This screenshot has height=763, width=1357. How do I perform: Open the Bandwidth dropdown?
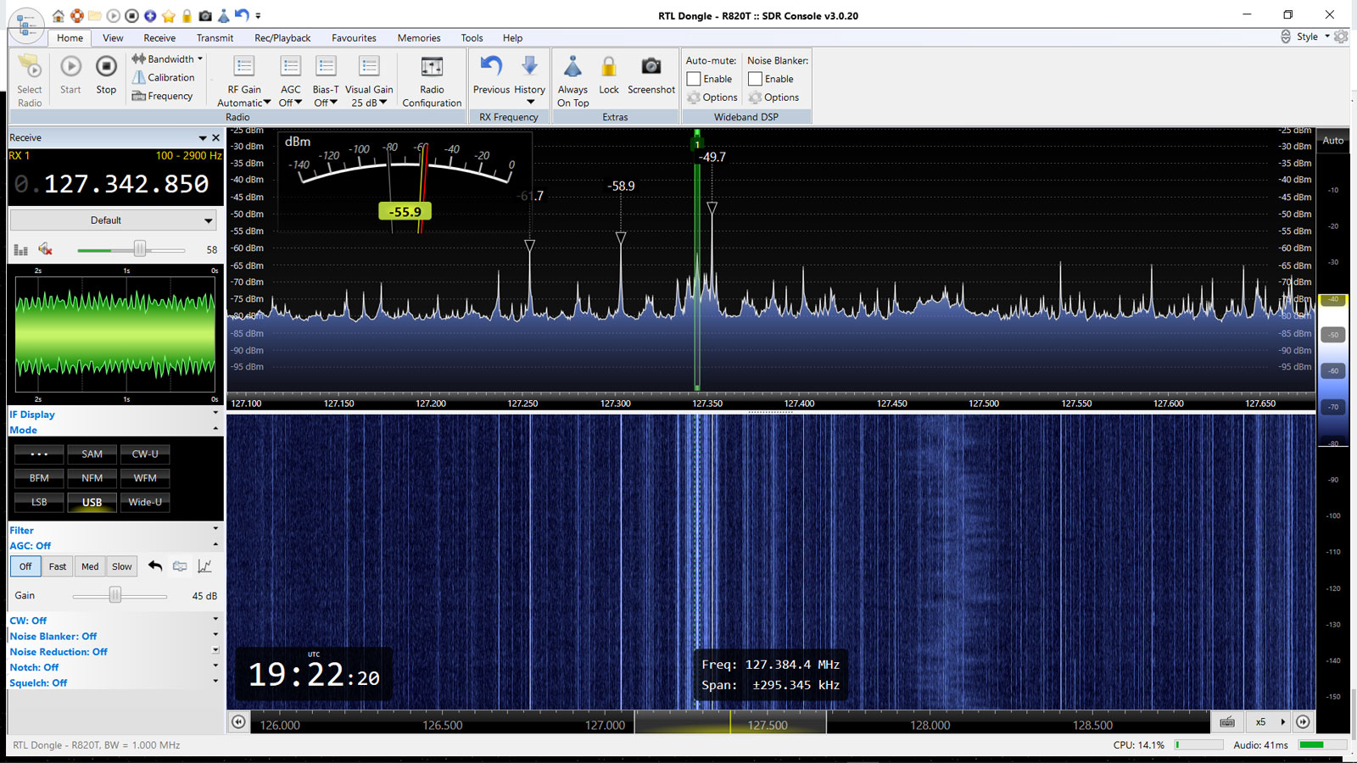pyautogui.click(x=167, y=58)
